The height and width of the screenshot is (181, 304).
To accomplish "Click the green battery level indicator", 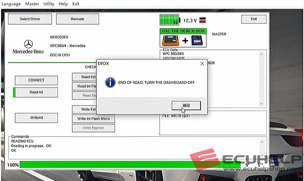I will pos(170,20).
